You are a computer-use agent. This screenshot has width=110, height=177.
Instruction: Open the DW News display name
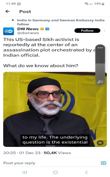tap(28, 29)
